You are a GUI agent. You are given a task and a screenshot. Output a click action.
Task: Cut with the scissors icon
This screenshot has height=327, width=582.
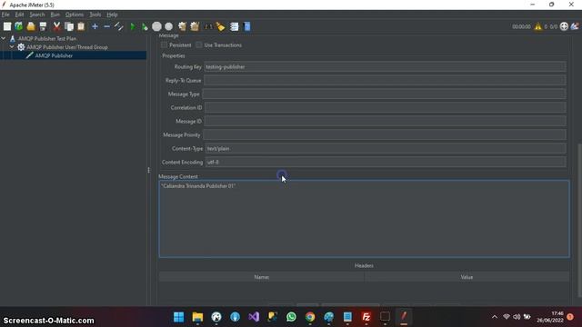56,26
